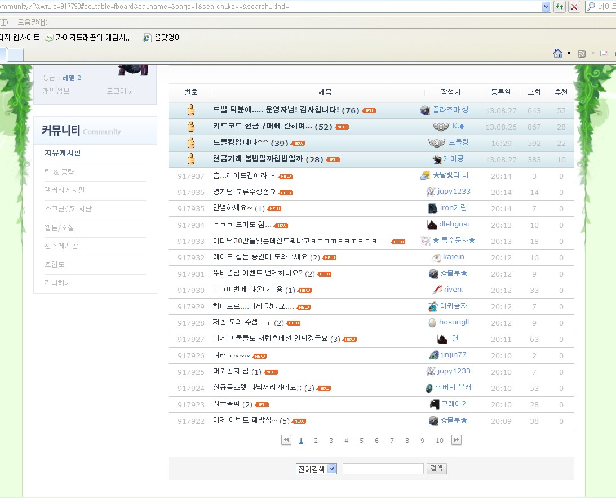Image resolution: width=616 pixels, height=498 pixels.
Task: Open the Home button dropdown arrow
Action: coord(569,54)
